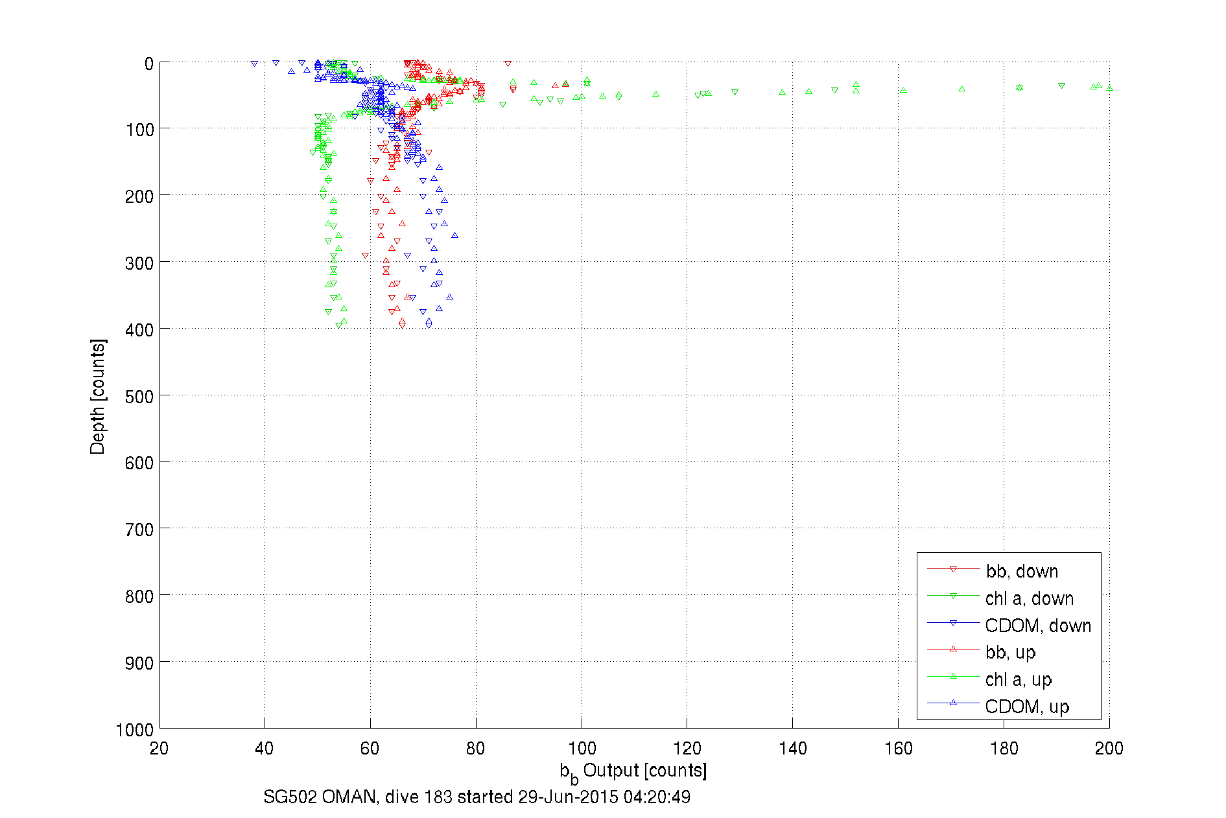Click the 100 tick label on x-axis
Image resolution: width=1226 pixels, height=818 pixels.
tap(582, 749)
